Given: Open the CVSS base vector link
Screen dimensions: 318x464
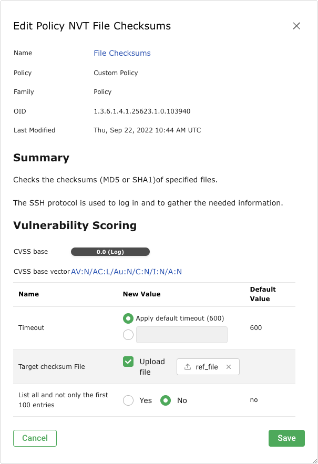Looking at the screenshot, I should 126,272.
